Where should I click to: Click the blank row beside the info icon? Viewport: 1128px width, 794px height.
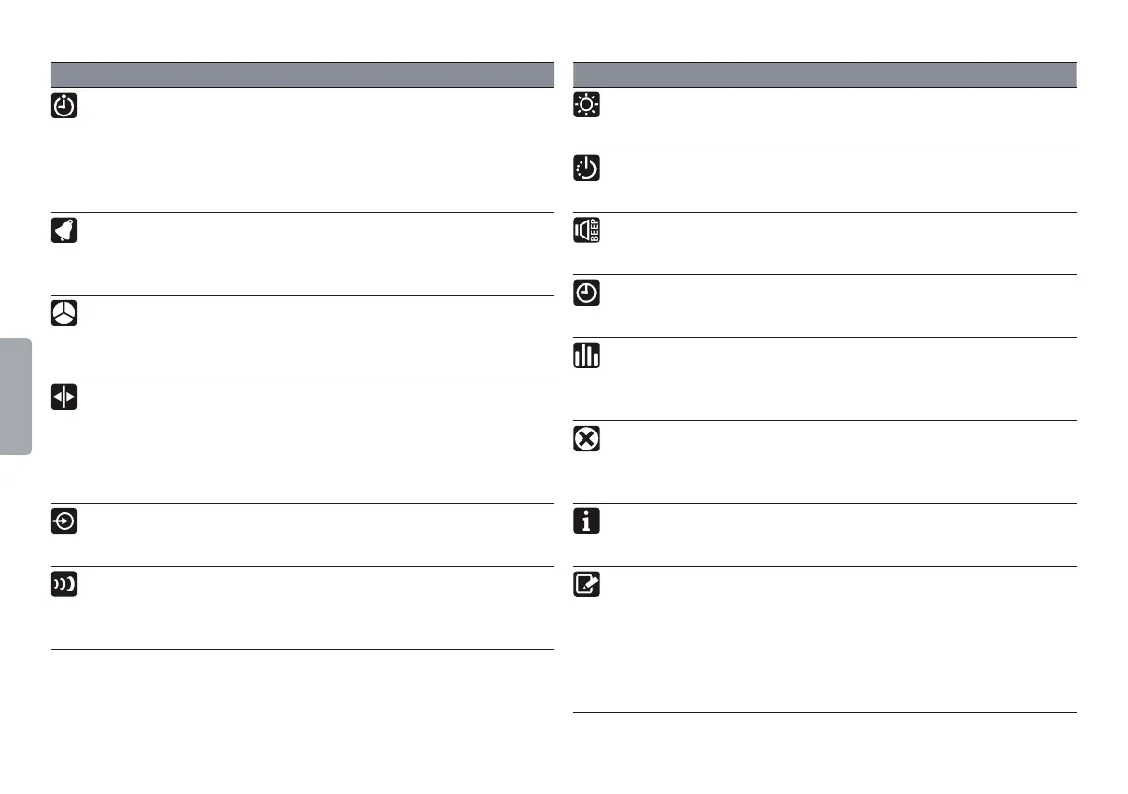(x=833, y=535)
